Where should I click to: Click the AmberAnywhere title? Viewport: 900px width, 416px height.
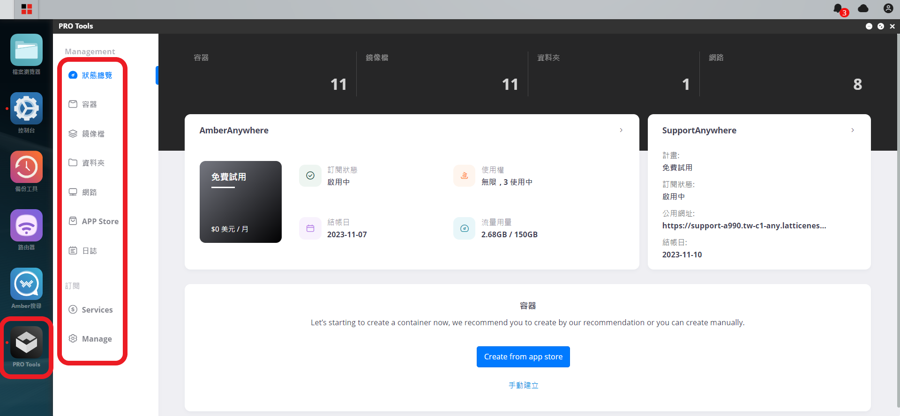tap(234, 131)
